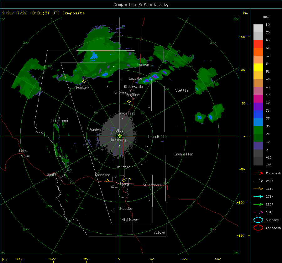Click the yellow diamond marker below RedDeer
Image resolution: width=282 pixels, height=263 pixels.
tap(129, 101)
